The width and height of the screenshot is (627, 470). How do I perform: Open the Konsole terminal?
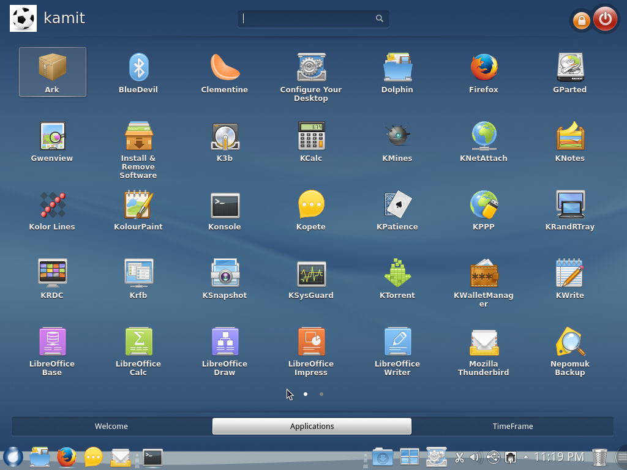click(224, 205)
